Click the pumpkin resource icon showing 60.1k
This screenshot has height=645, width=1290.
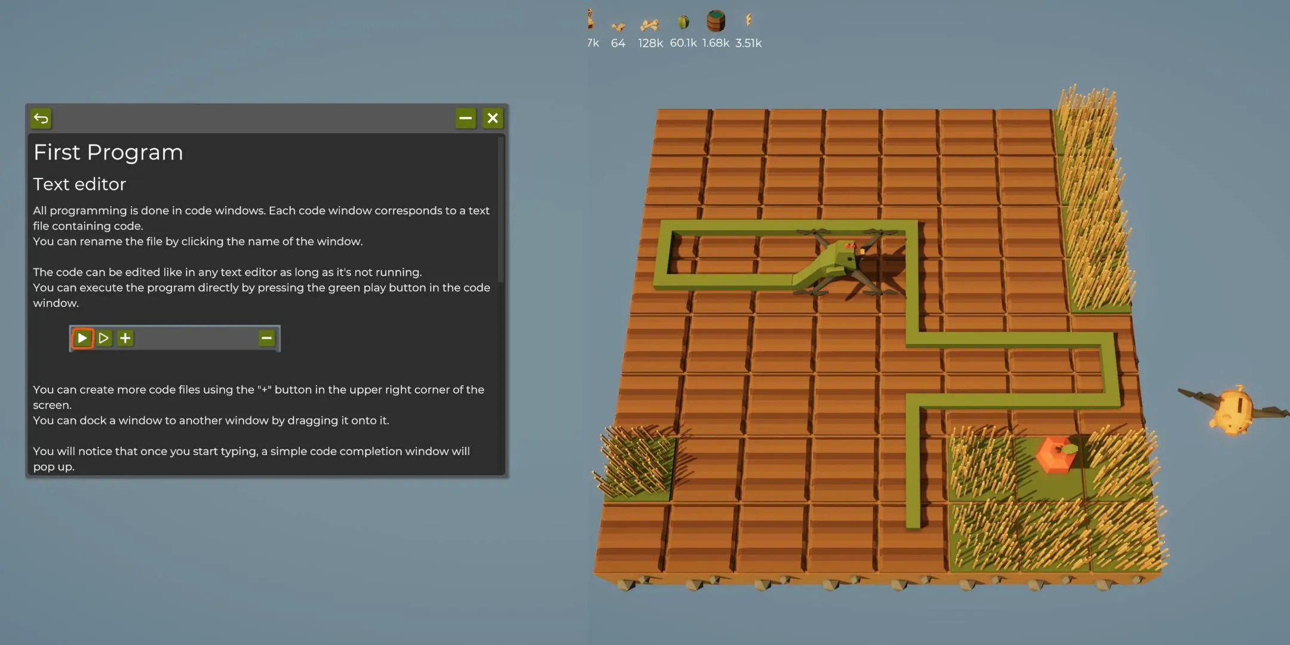(x=683, y=21)
